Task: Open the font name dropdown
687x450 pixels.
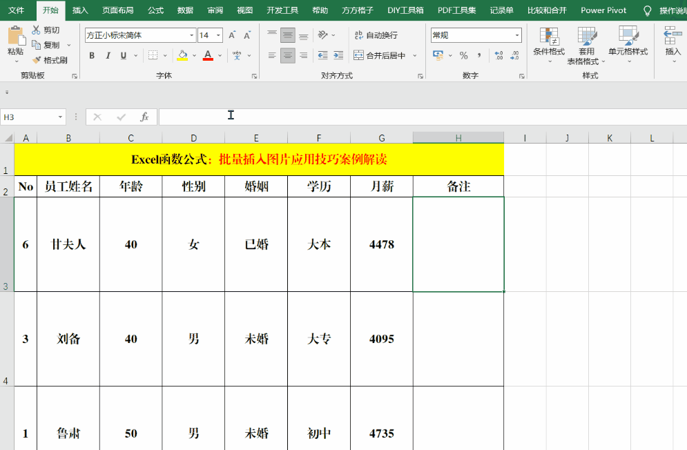Action: (x=191, y=35)
